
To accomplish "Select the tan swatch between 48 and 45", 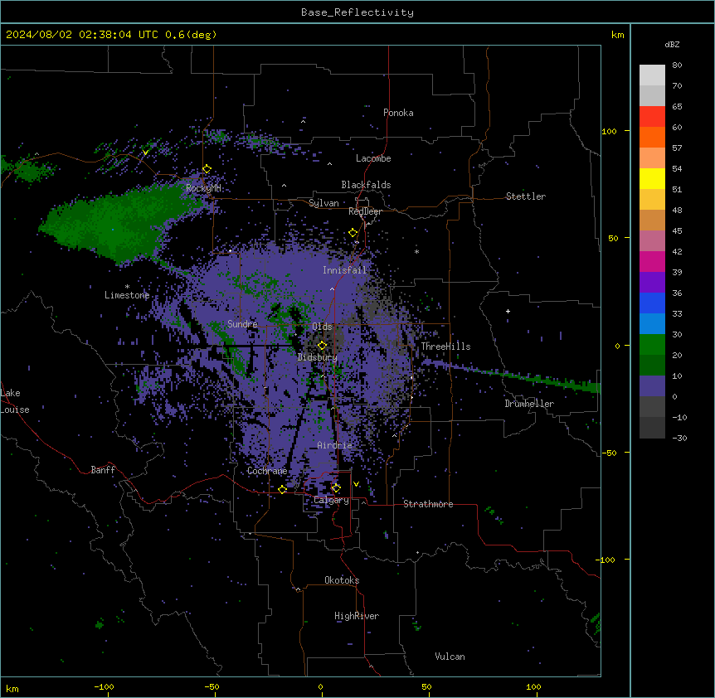I will 652,220.
